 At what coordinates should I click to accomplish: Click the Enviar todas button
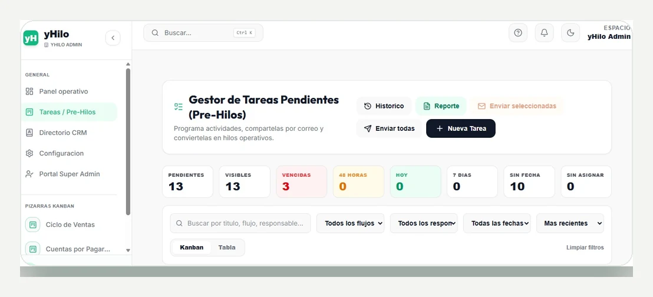(389, 128)
